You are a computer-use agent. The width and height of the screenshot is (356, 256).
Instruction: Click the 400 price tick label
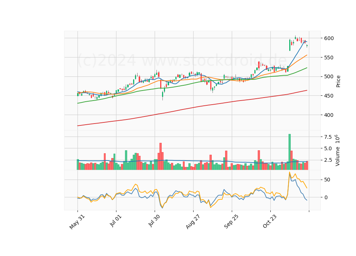[329, 115]
